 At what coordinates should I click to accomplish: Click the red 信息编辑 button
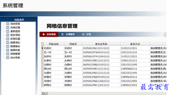pyautogui.click(x=49, y=34)
